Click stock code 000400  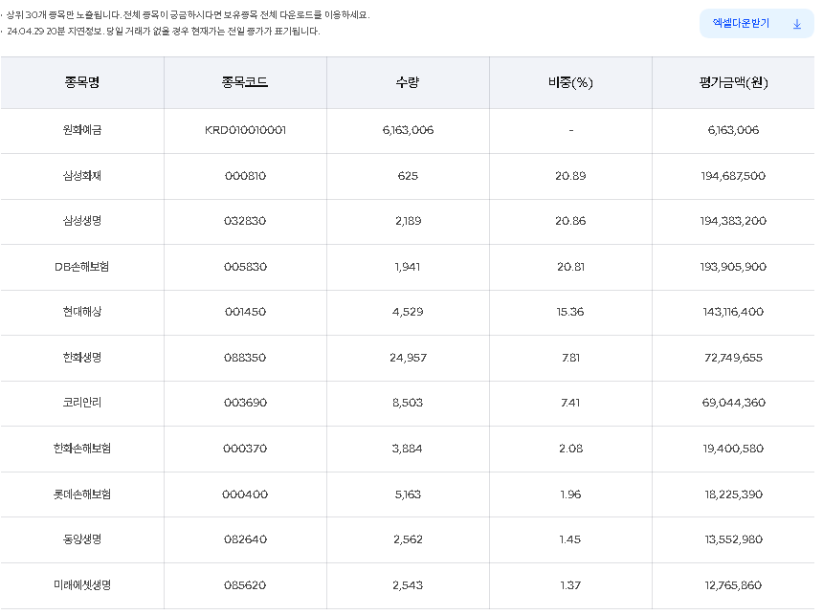pos(245,494)
